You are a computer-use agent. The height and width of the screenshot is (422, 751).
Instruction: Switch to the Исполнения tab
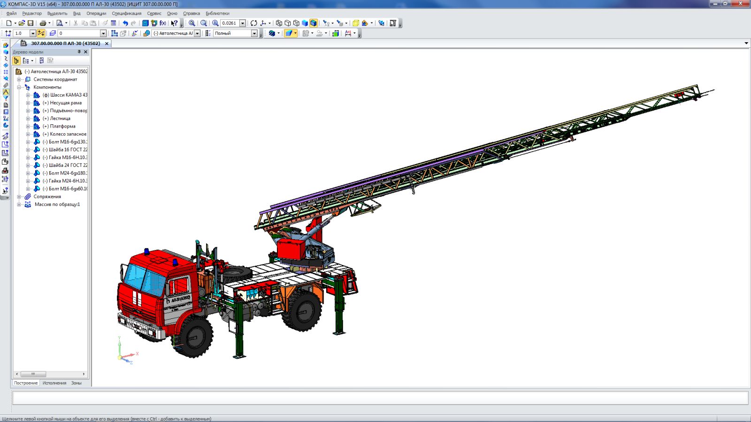coord(54,383)
